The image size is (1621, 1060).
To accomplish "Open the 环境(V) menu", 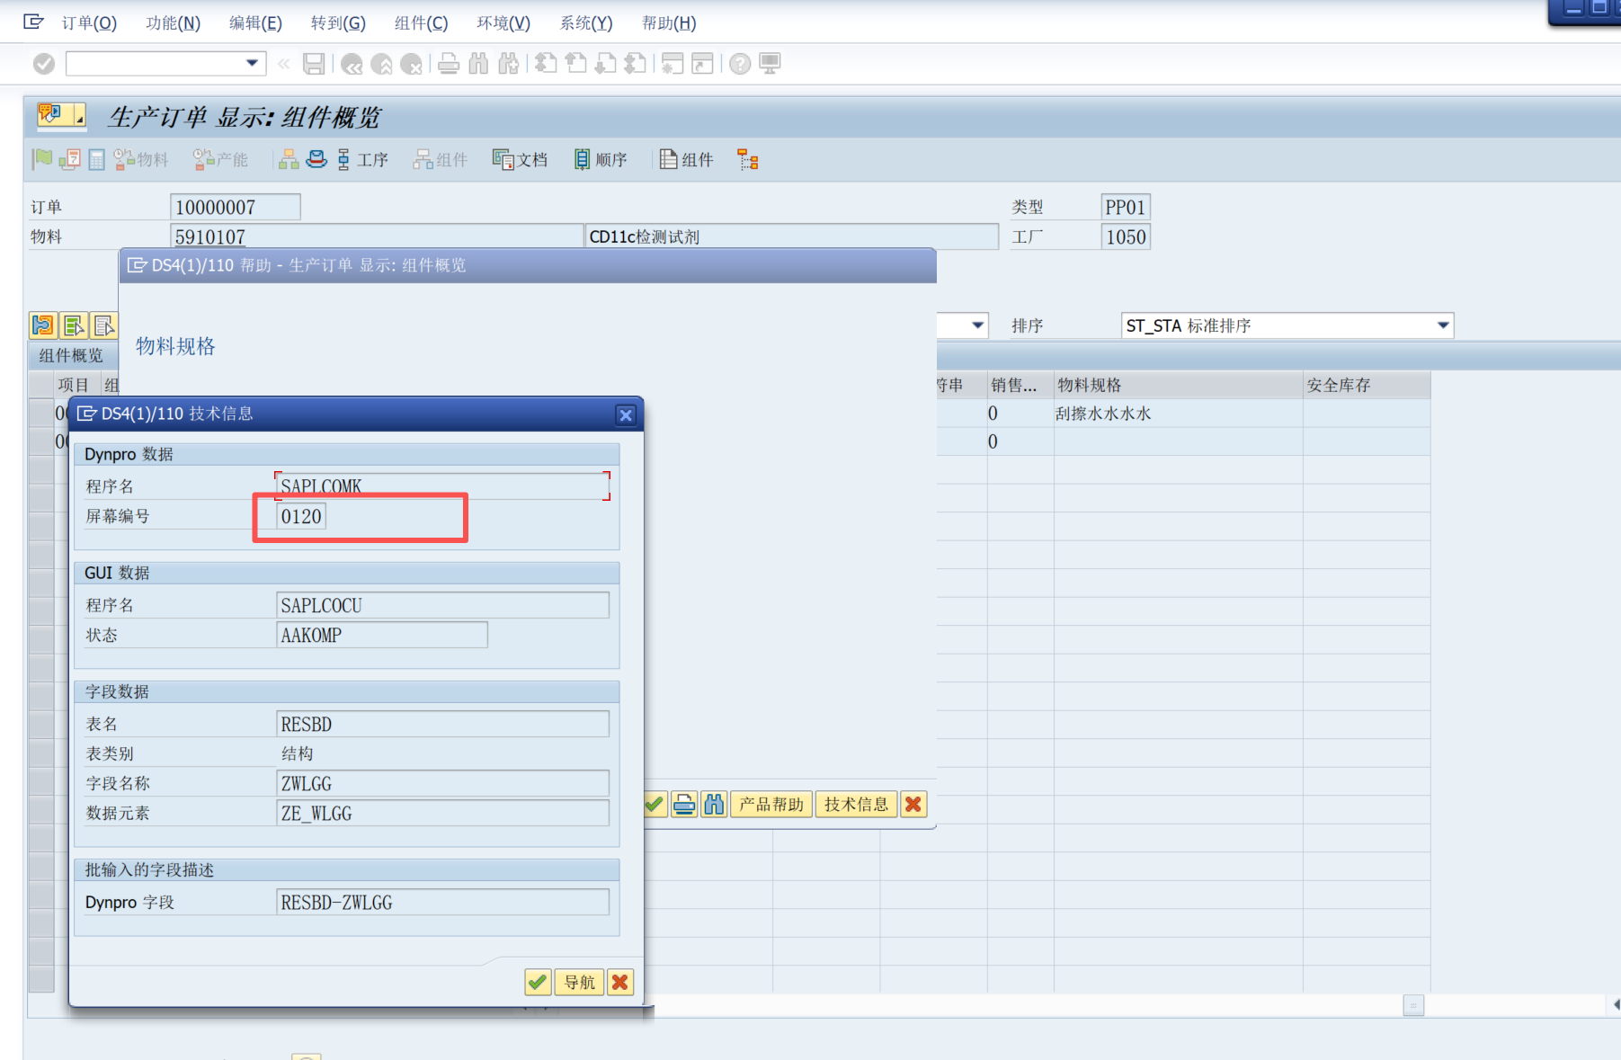I will coord(503,22).
